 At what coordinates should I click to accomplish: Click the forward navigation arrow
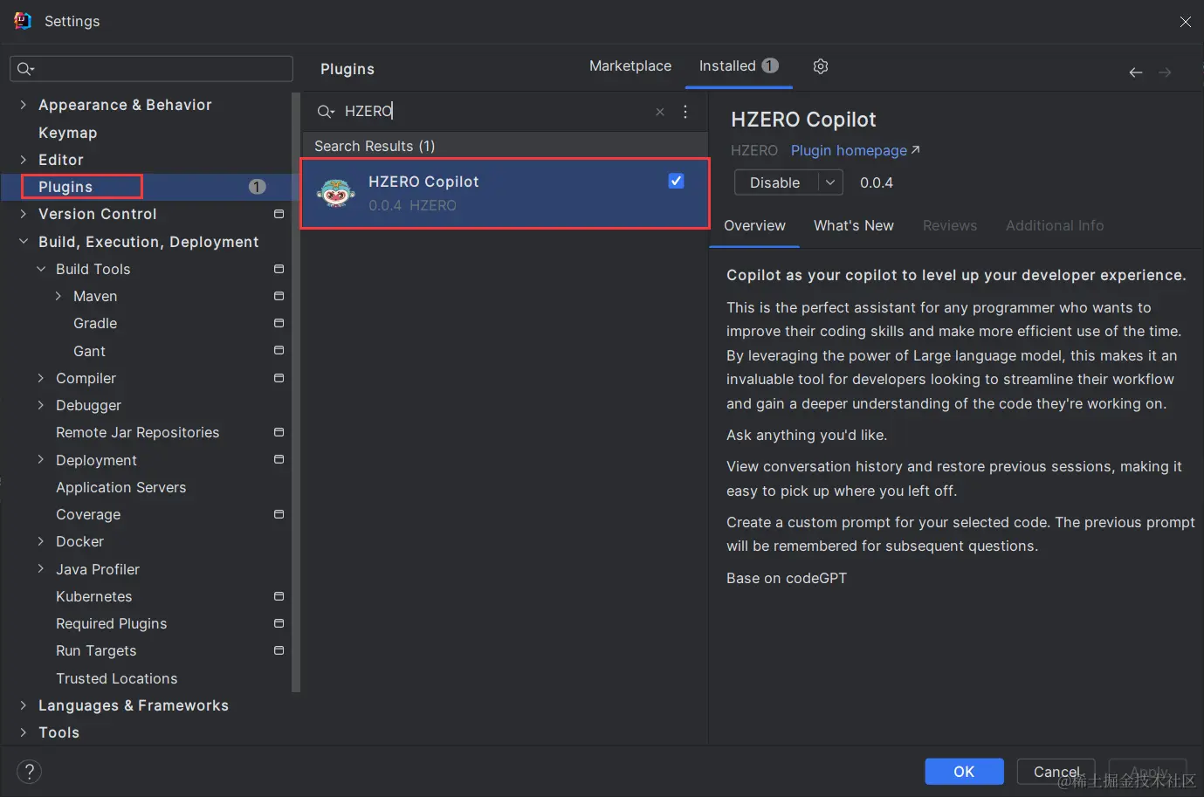[x=1165, y=72]
